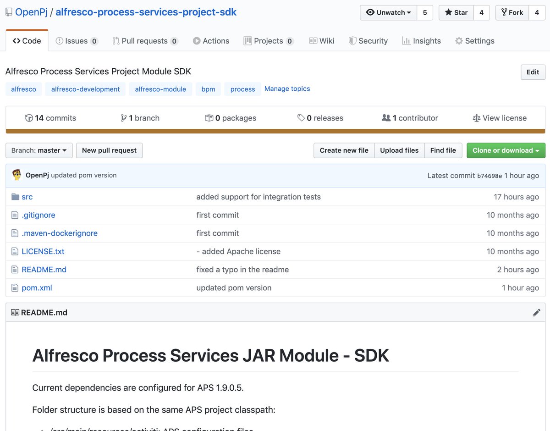This screenshot has height=431, width=550.
Task: Open the LICENSE.txt file
Action: [43, 251]
